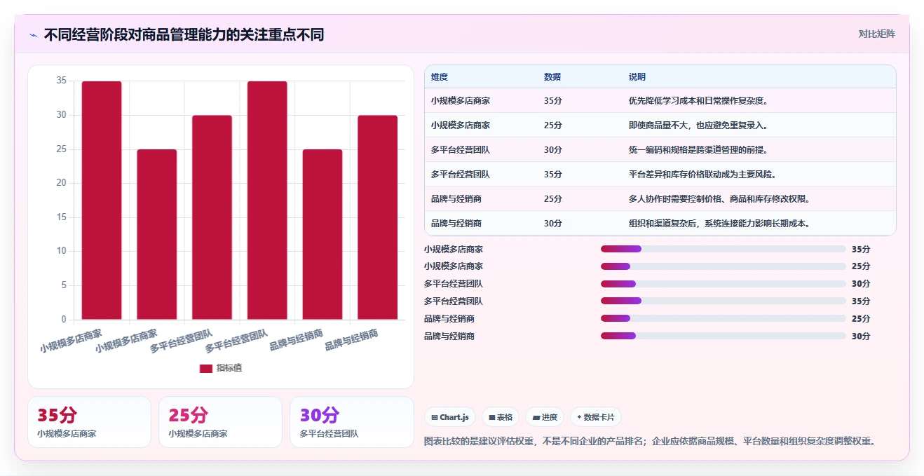
Task: Click the 小规模多店商家 chart bar reaching 25
Action: (x=157, y=235)
